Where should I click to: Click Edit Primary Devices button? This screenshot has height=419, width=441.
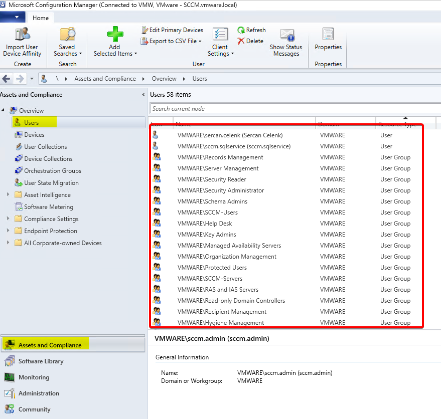point(172,30)
